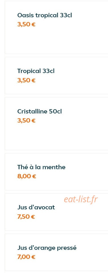The width and height of the screenshot is (108, 273).
Task: Pick the Jus d'orange pressé title
Action: 47,248
